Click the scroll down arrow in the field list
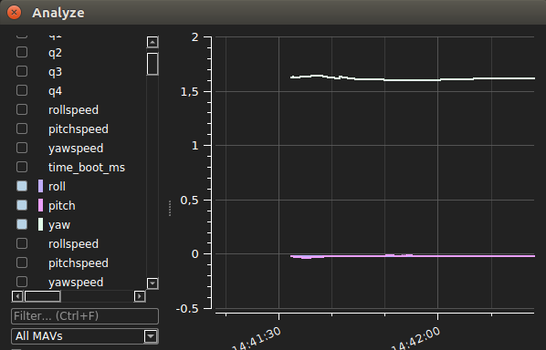Image resolution: width=546 pixels, height=350 pixels. [152, 283]
